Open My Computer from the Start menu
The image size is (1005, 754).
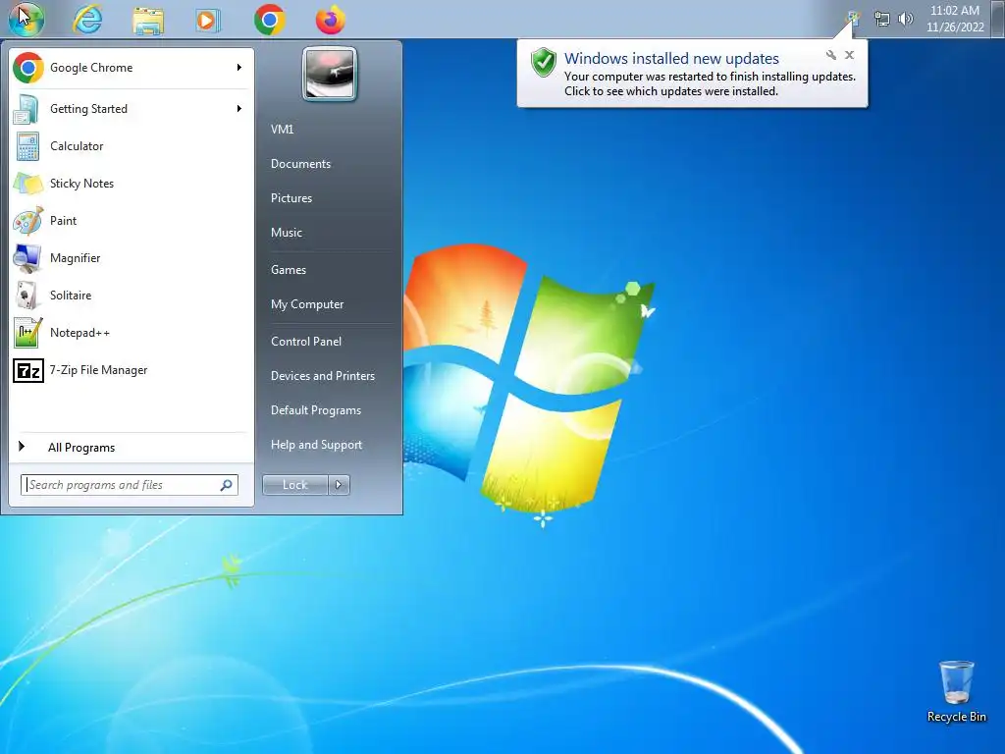[307, 304]
